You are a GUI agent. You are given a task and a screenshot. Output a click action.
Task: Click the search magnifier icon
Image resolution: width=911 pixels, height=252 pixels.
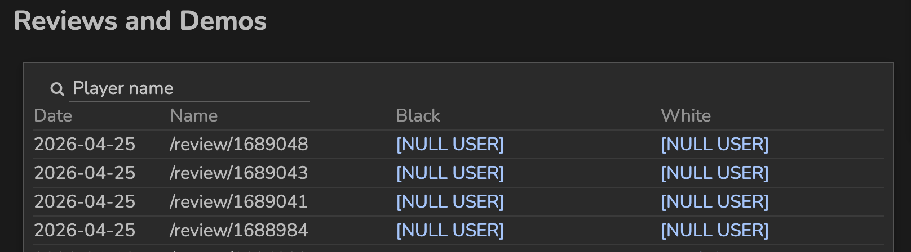(57, 89)
